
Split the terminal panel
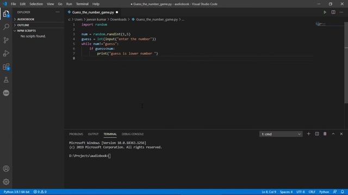(317, 134)
